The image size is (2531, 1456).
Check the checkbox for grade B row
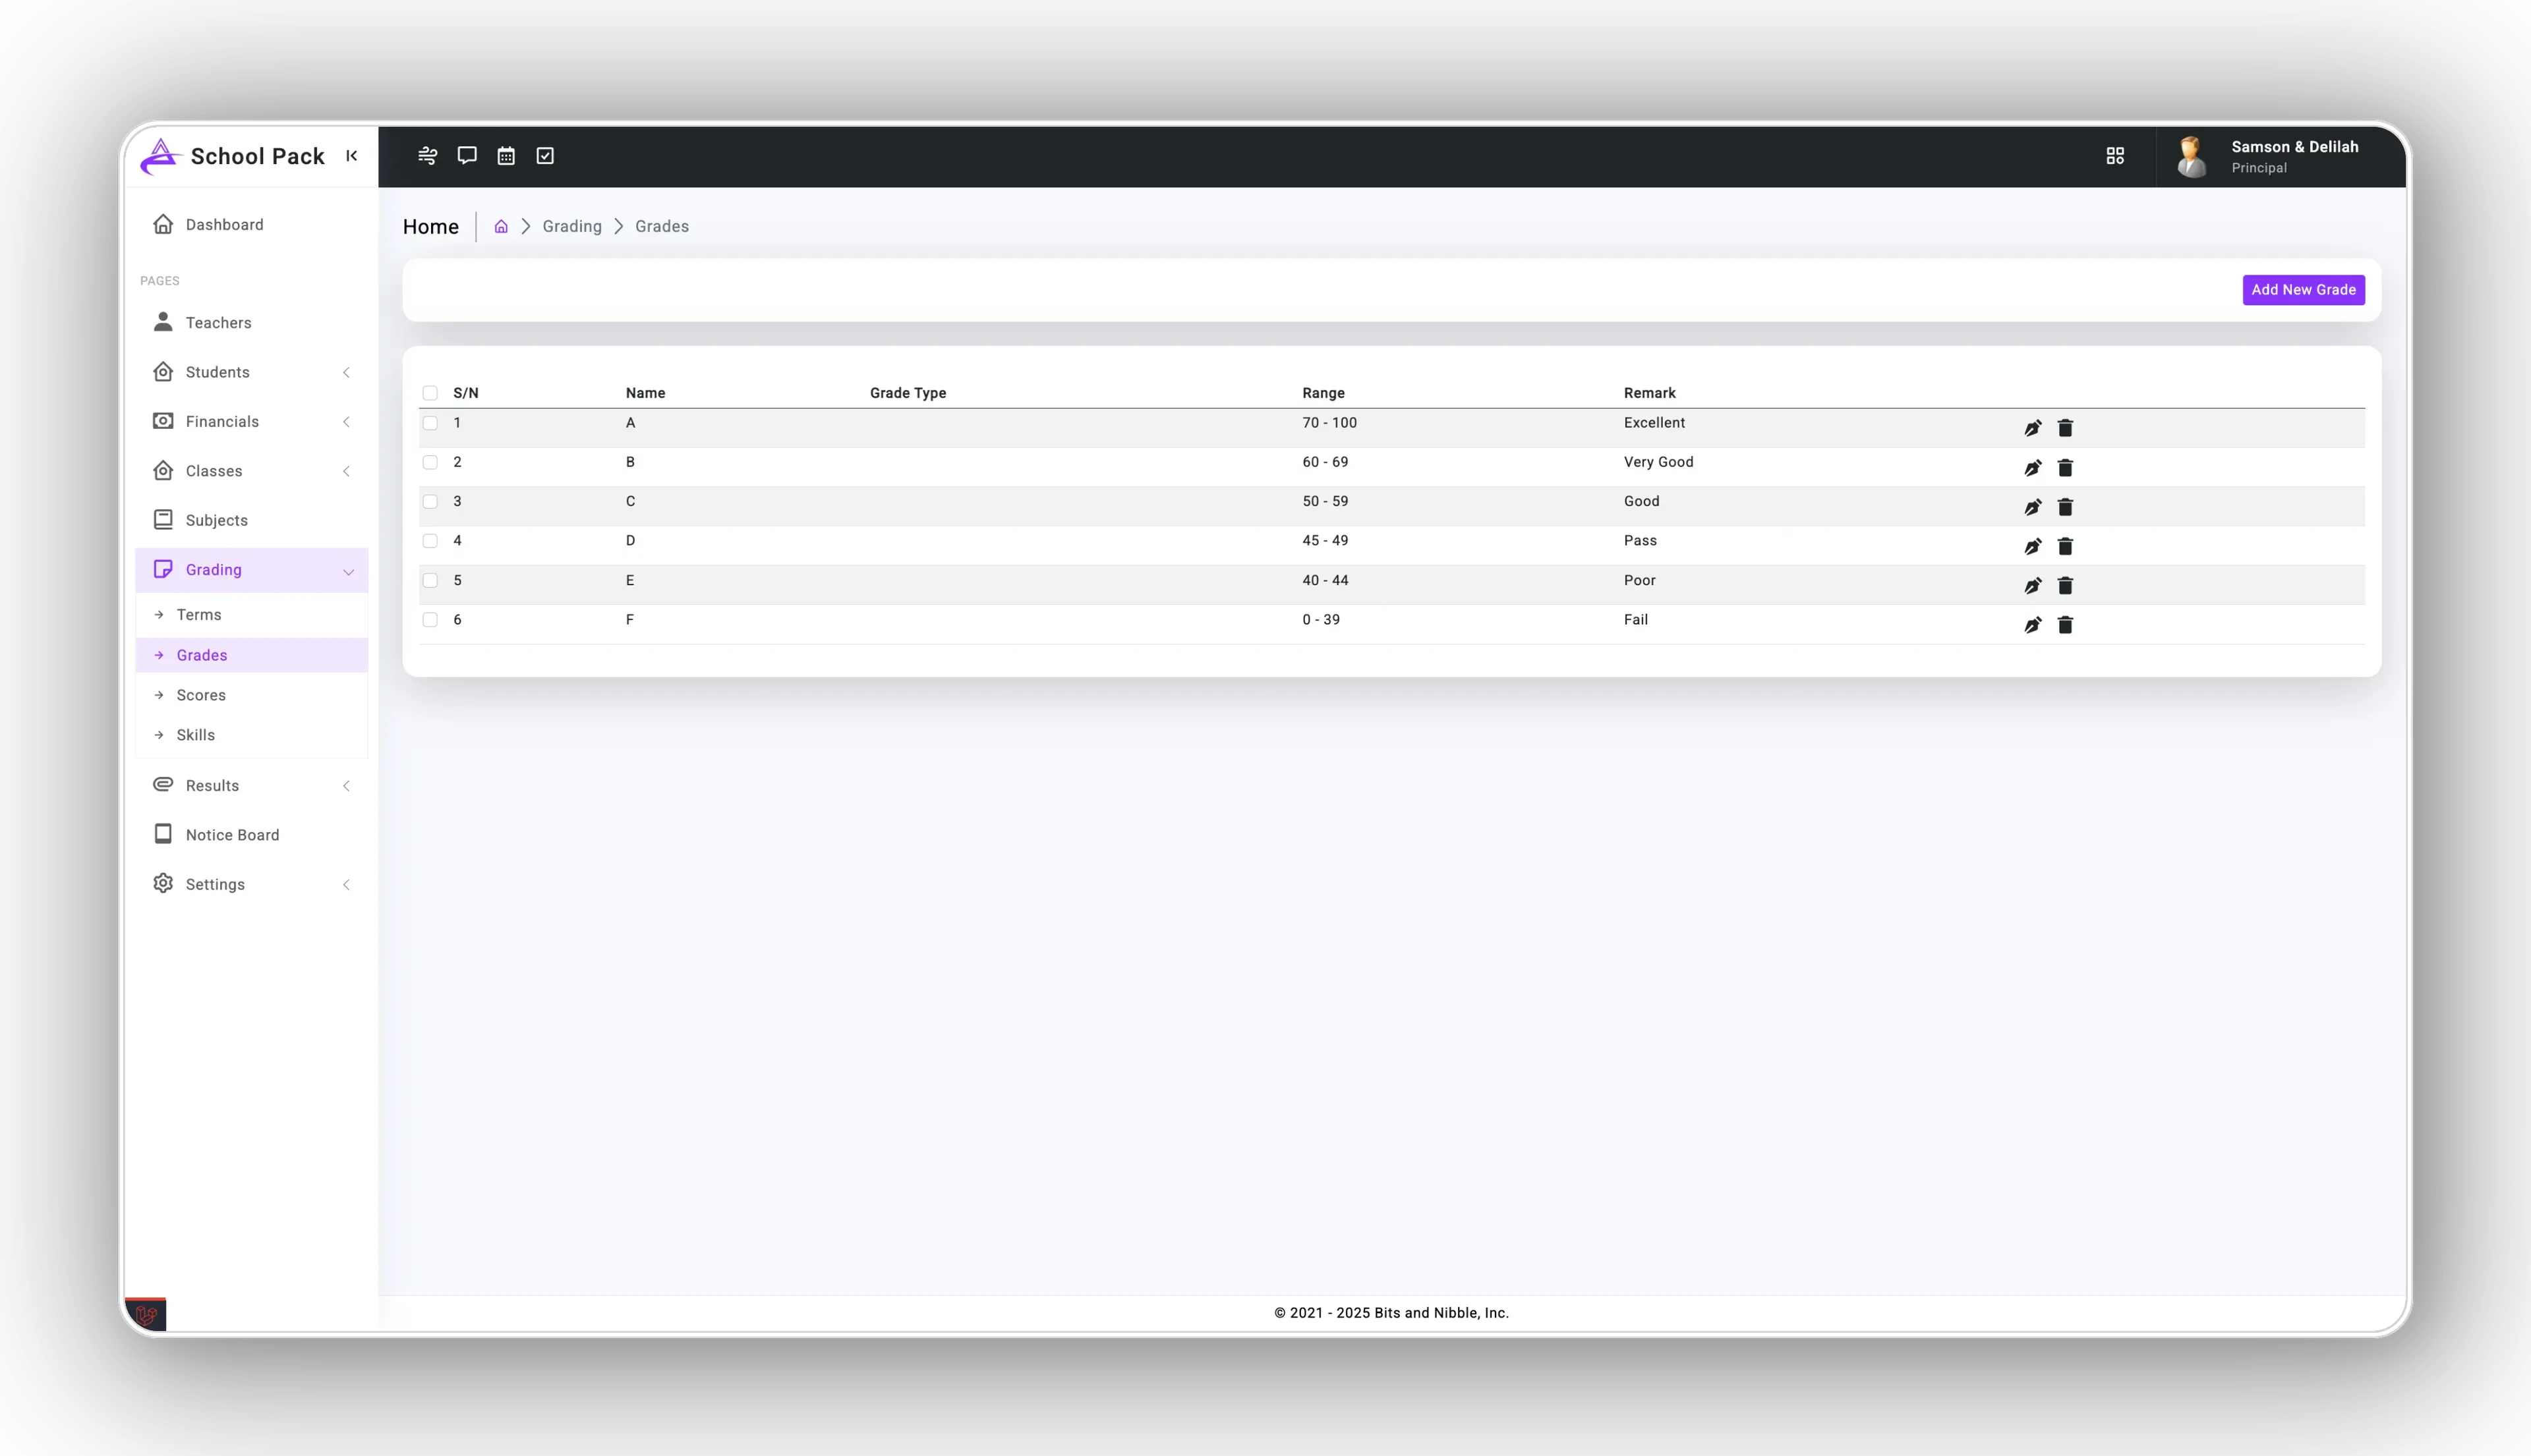[x=430, y=462]
